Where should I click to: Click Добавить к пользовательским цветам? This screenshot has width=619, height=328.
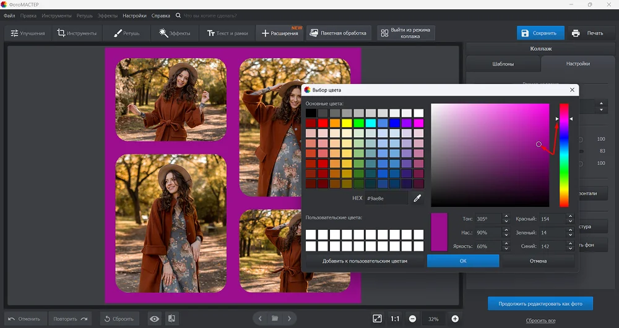[x=365, y=261]
